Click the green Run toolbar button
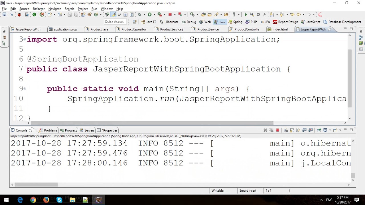The width and height of the screenshot is (365, 205). [149, 14]
